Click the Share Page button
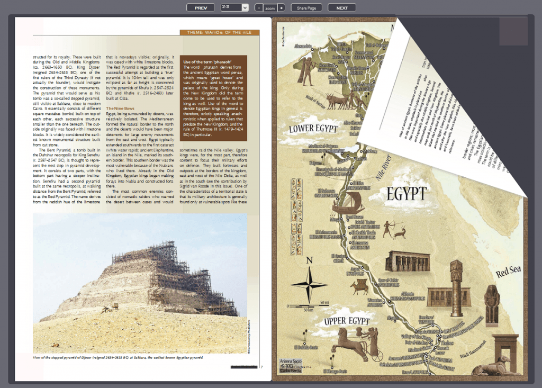 pos(306,7)
